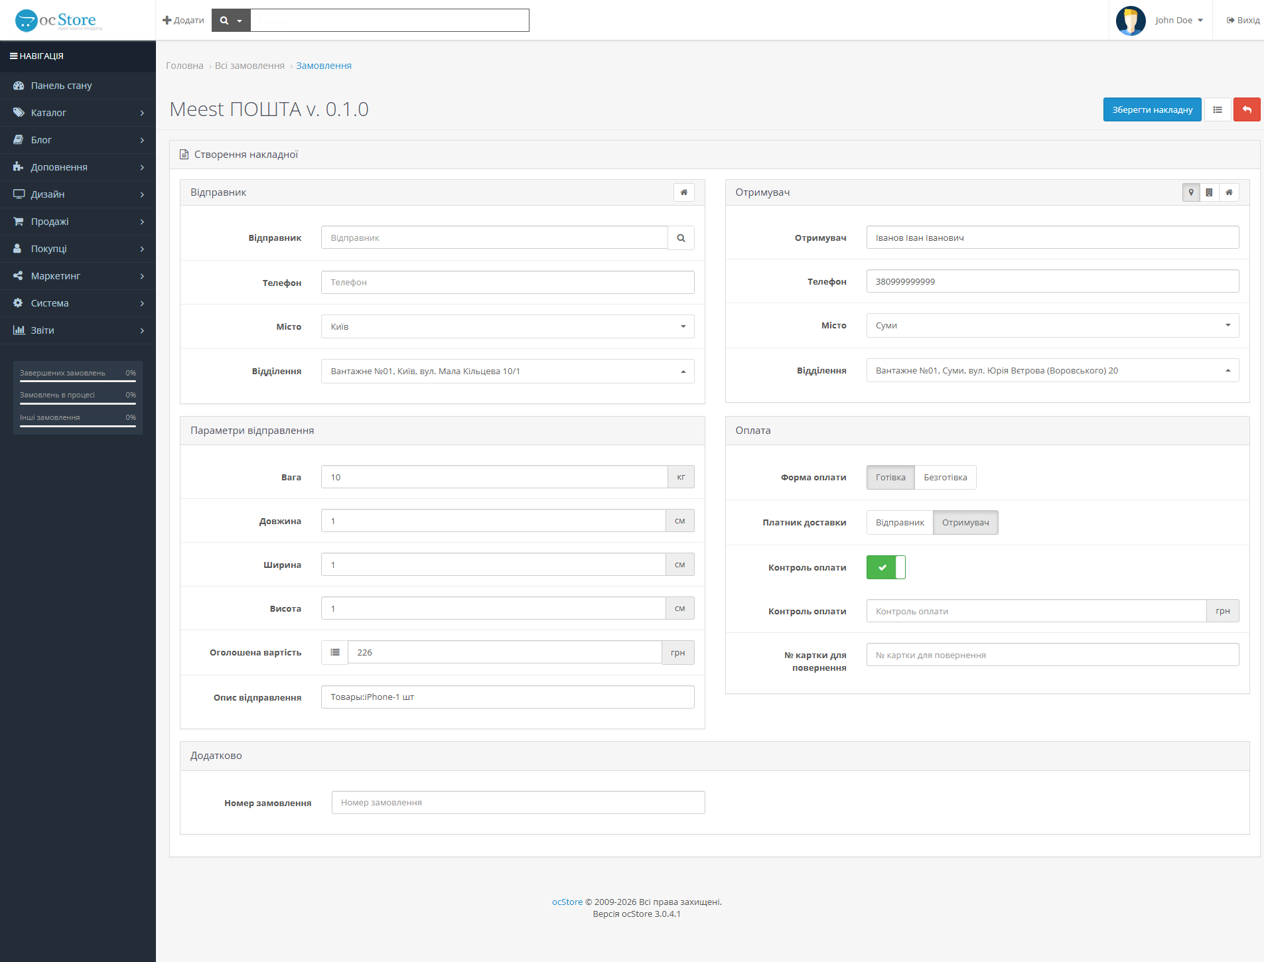The height and width of the screenshot is (962, 1264).
Task: Click the Система gear icon
Action: point(19,303)
